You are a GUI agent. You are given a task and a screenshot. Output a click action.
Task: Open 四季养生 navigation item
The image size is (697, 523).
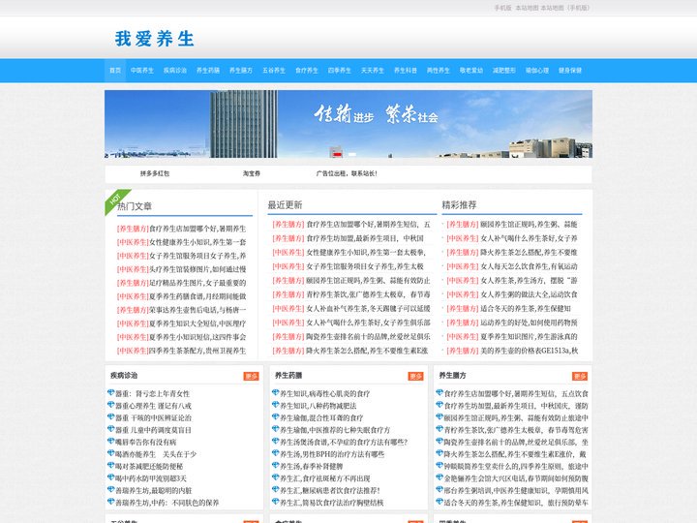340,71
